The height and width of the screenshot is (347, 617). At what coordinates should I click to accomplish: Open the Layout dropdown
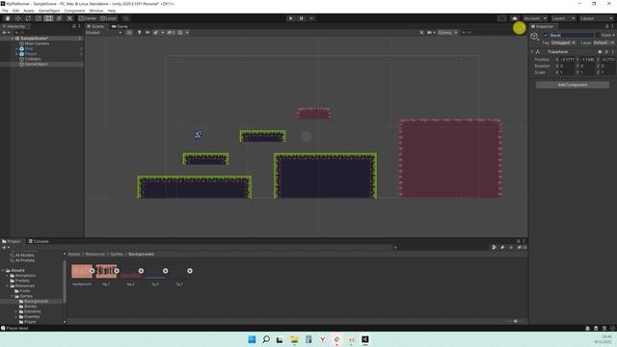coord(596,18)
